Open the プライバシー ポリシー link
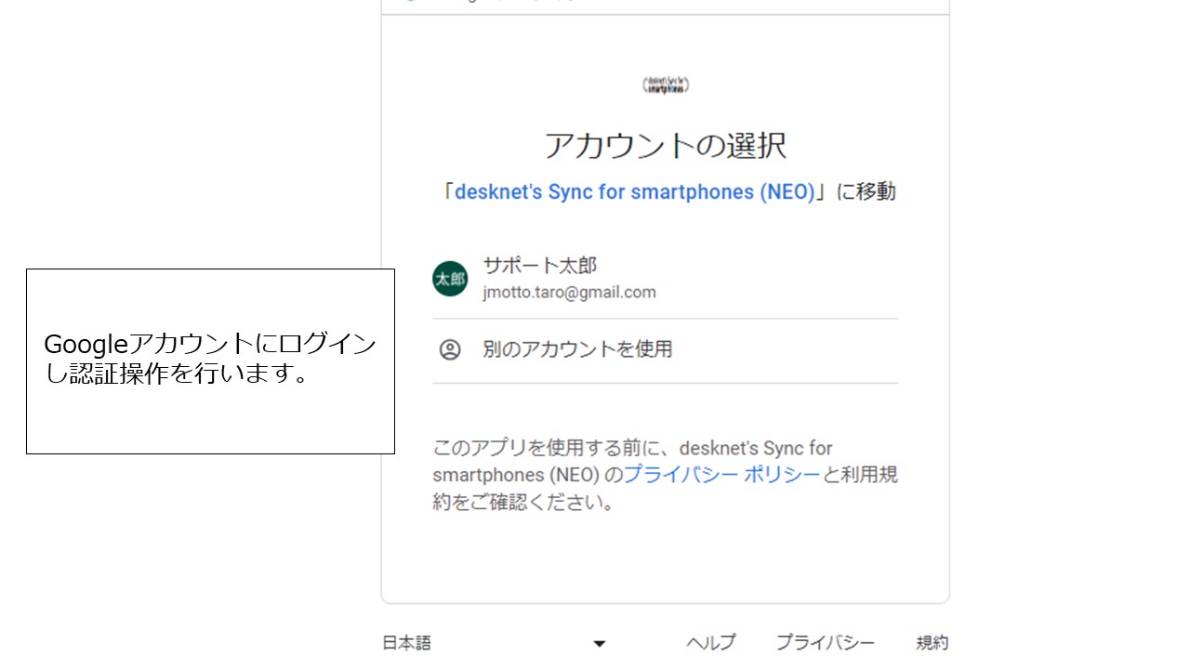 [x=721, y=475]
